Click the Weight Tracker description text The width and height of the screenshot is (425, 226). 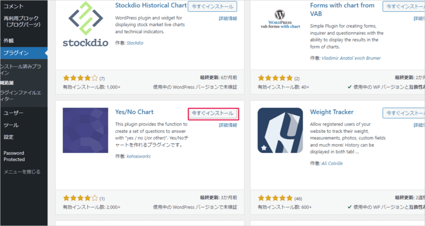[x=348, y=138]
